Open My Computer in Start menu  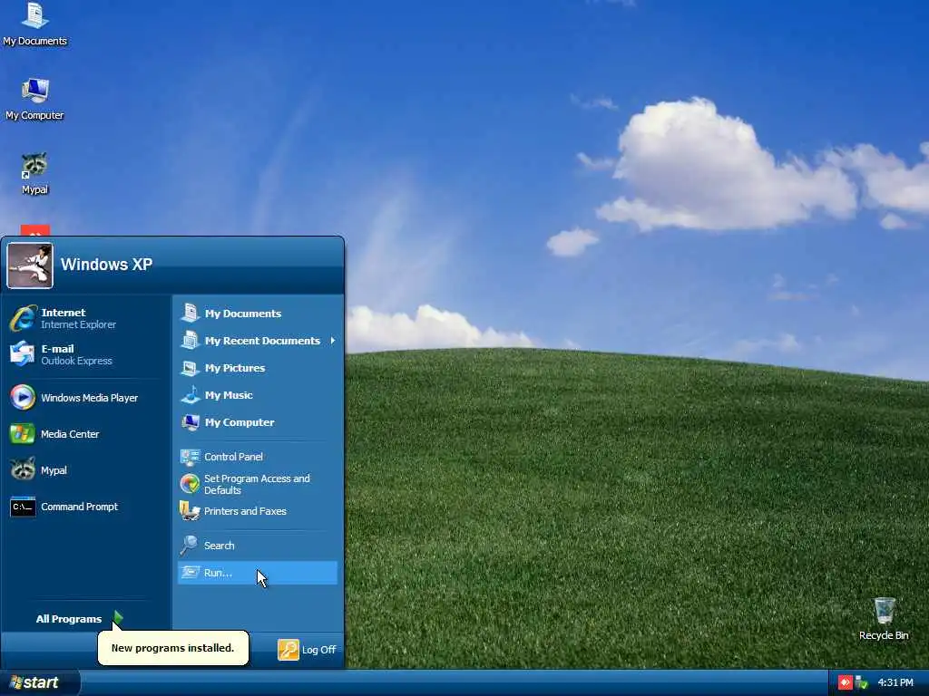(258, 422)
